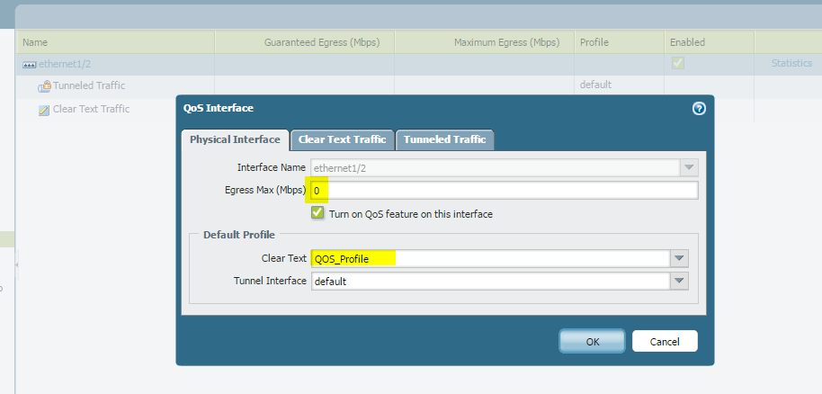
Task: Click the Name column header
Action: [x=116, y=42]
